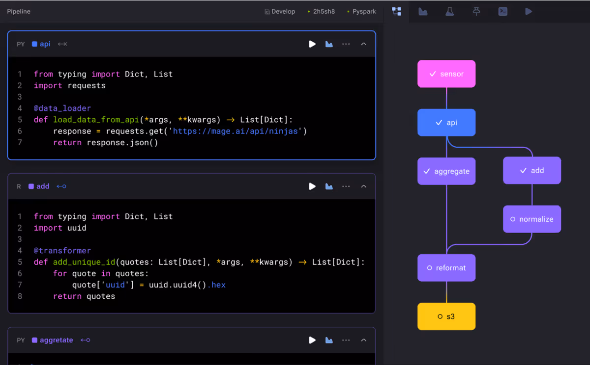Click the R language label of add block
The width and height of the screenshot is (590, 365).
click(x=19, y=186)
